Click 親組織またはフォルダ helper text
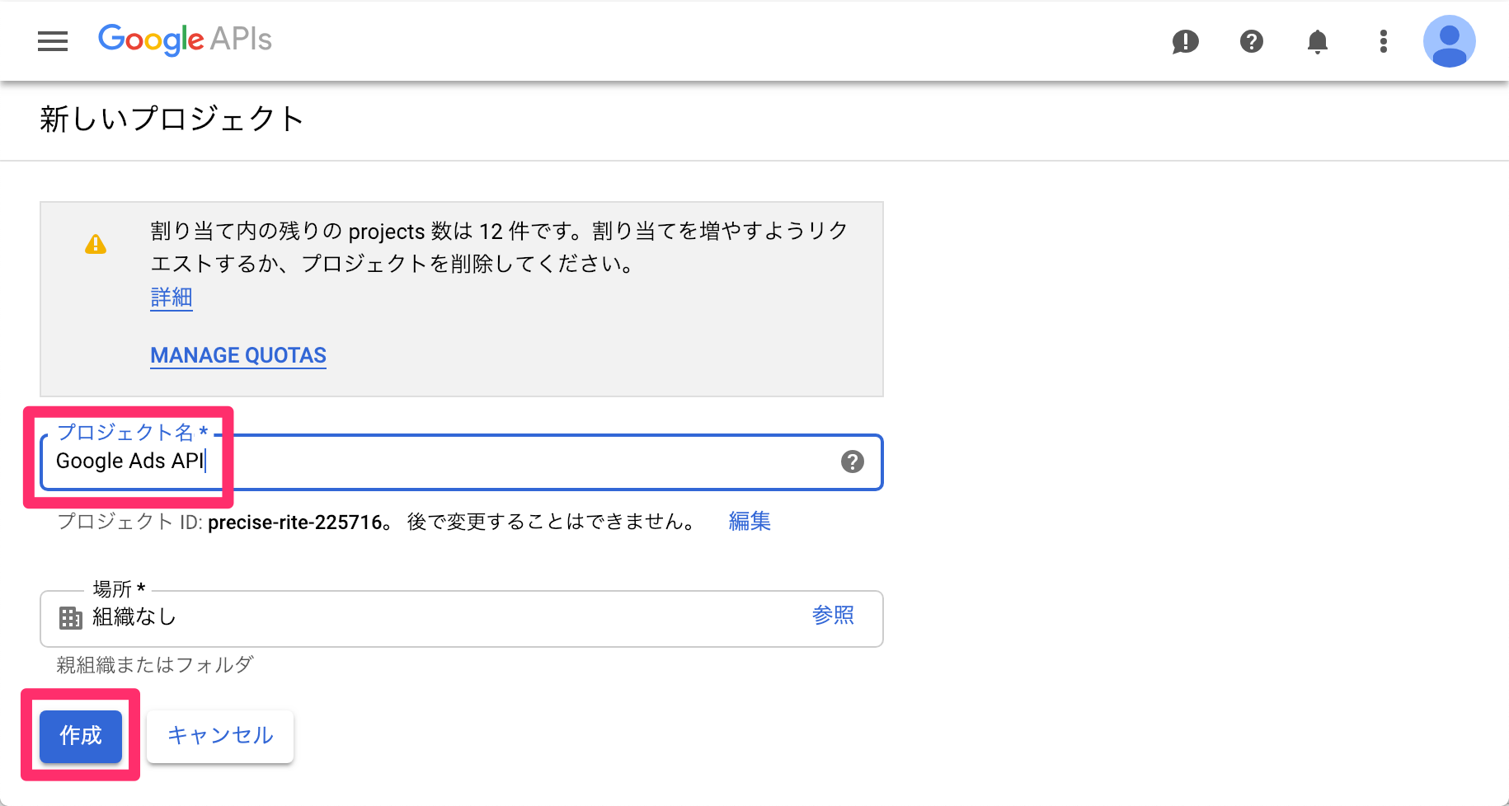Screen dimensions: 1509x806 point(155,664)
